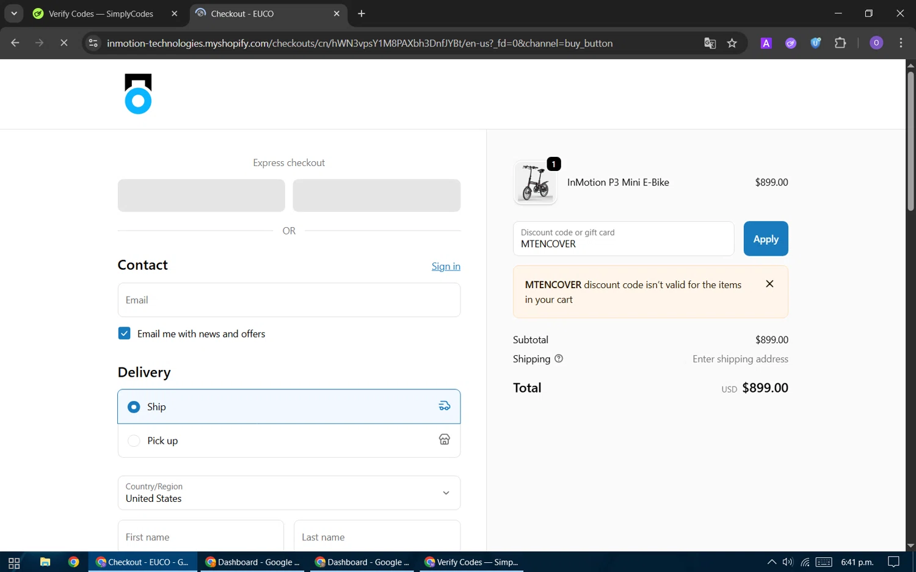The width and height of the screenshot is (916, 572).
Task: Click the Email input field
Action: click(289, 300)
